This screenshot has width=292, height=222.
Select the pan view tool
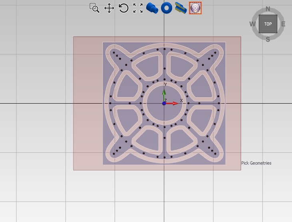click(109, 8)
